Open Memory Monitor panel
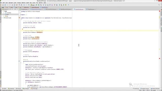 tap(155, 89)
